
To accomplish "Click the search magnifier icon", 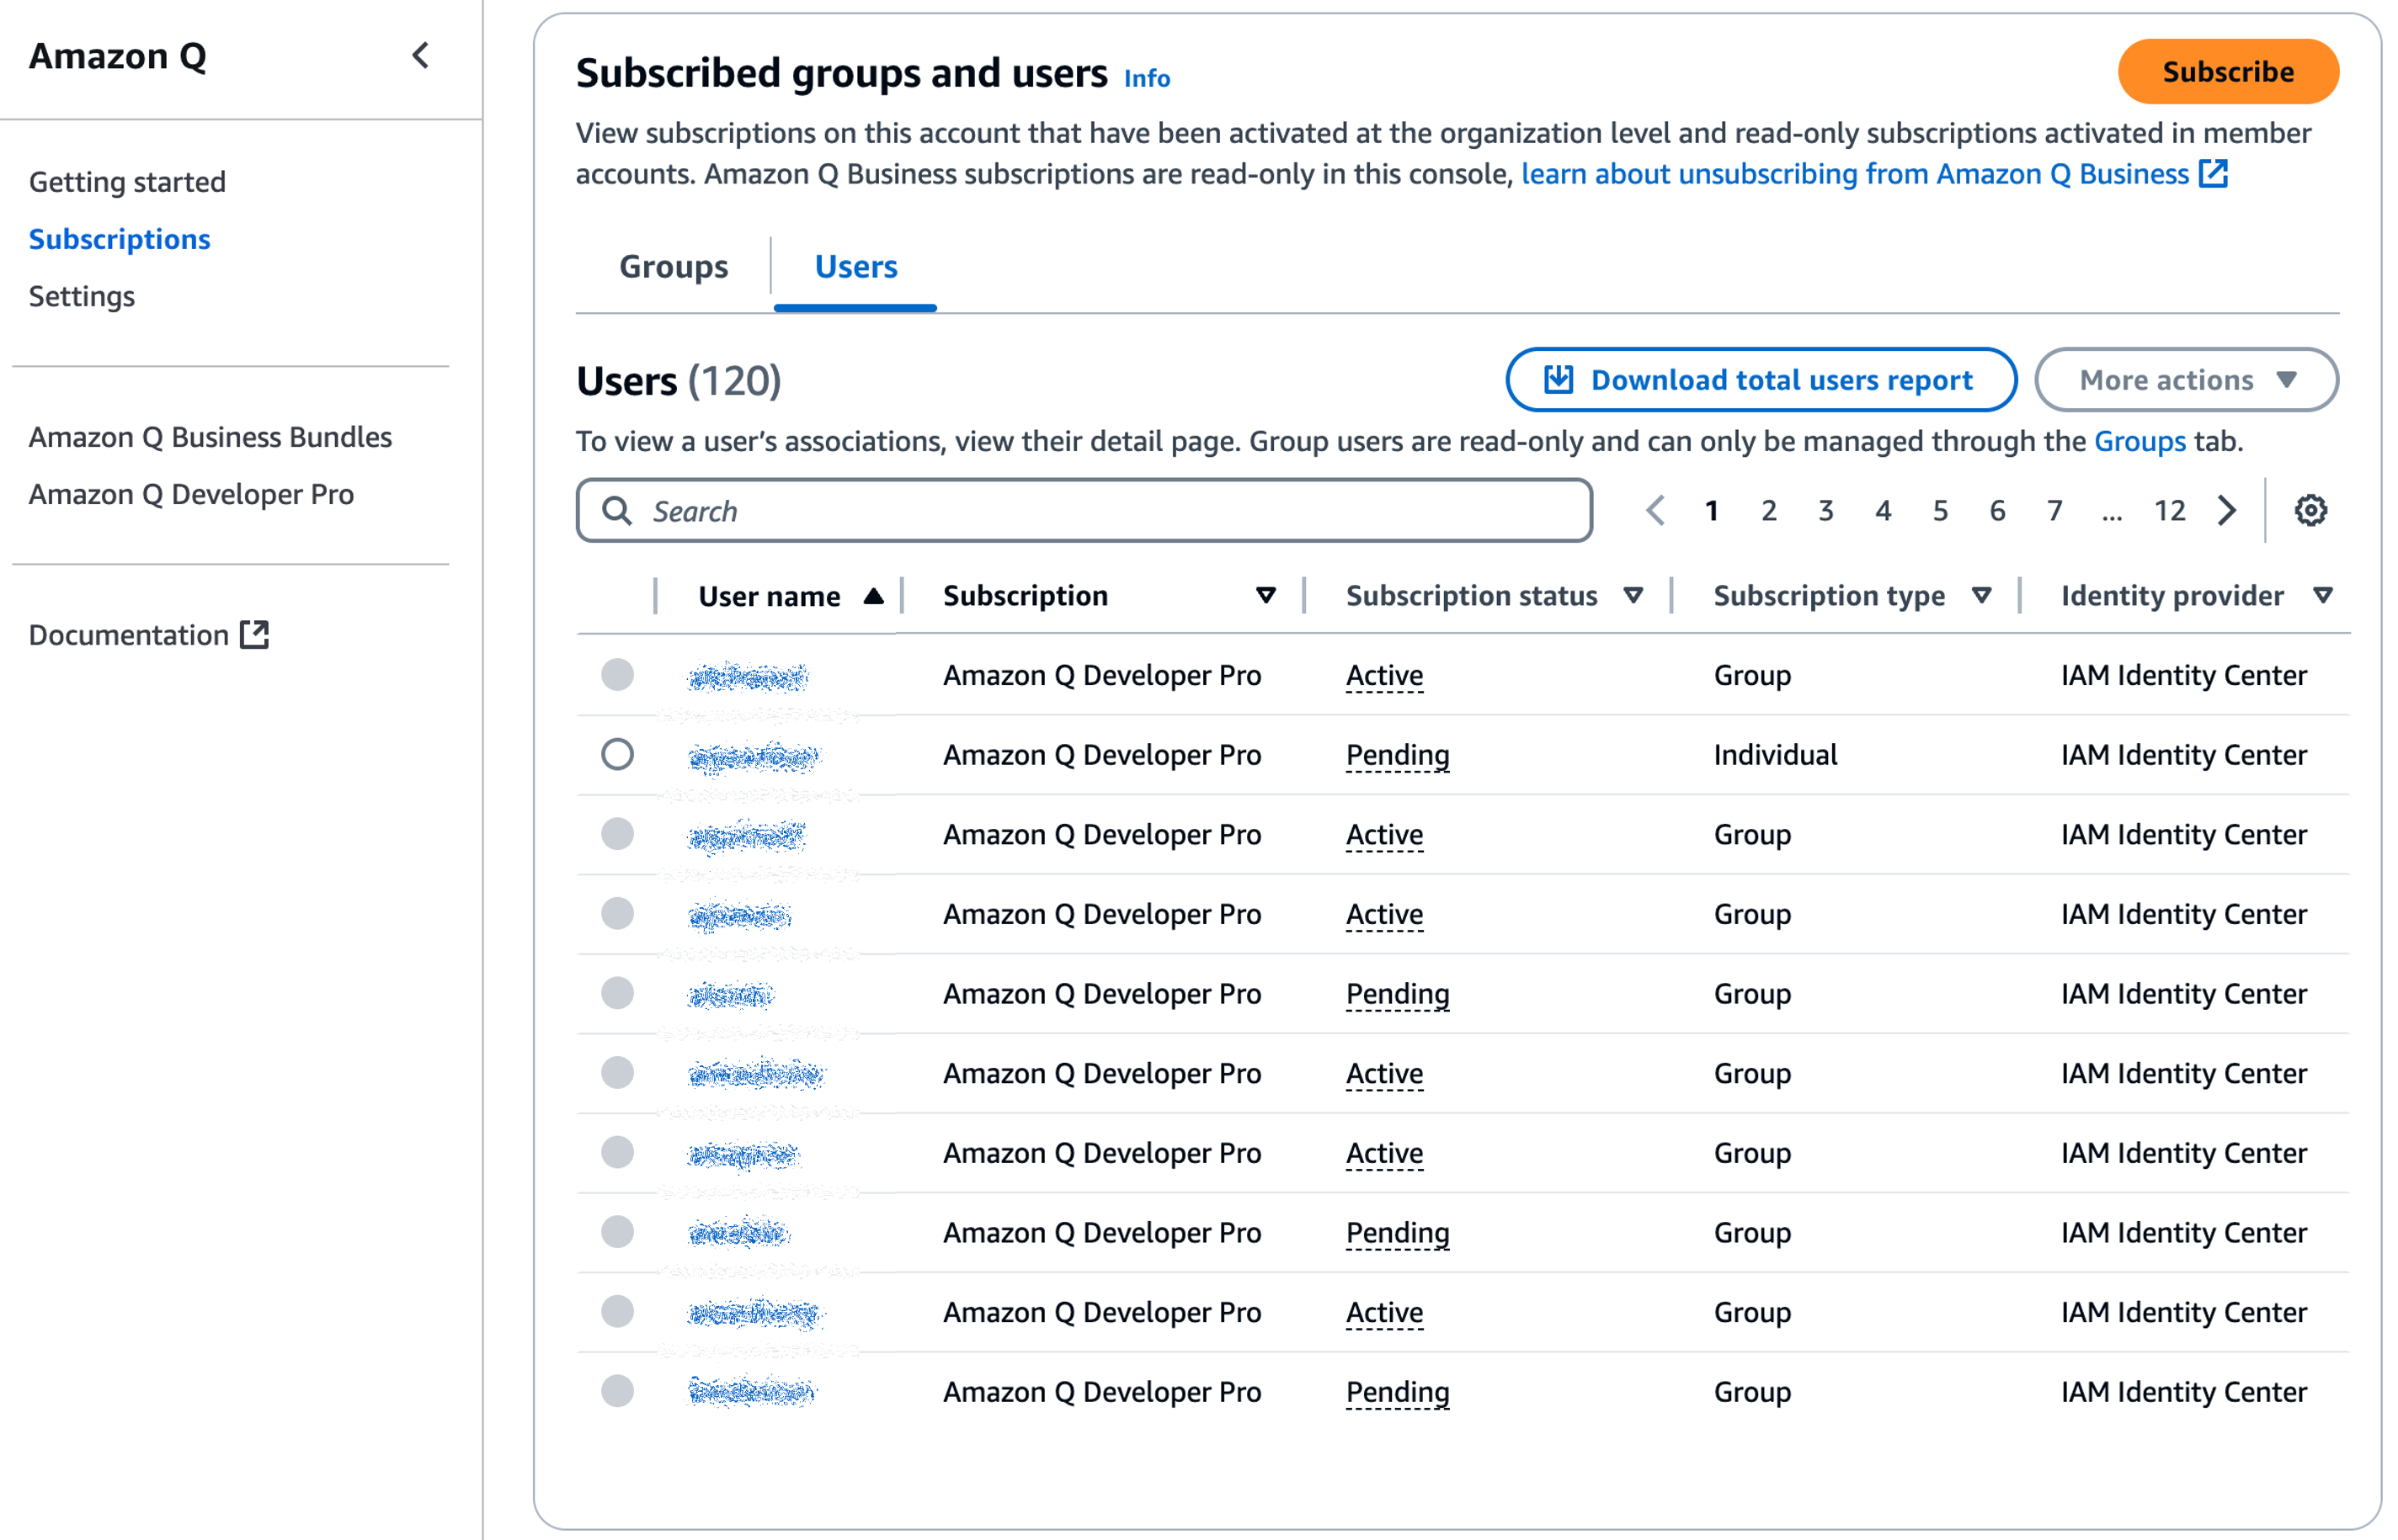I will pyautogui.click(x=617, y=510).
